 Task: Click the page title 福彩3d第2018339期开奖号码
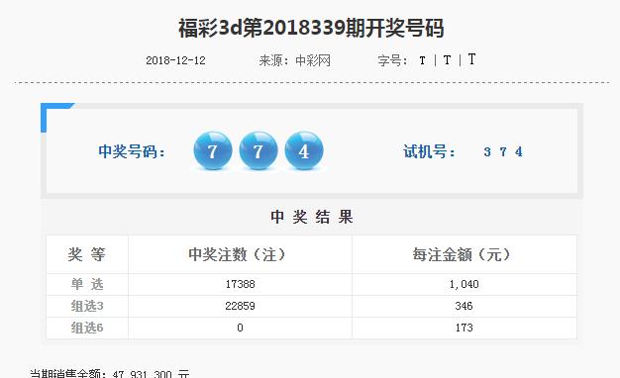tap(311, 28)
